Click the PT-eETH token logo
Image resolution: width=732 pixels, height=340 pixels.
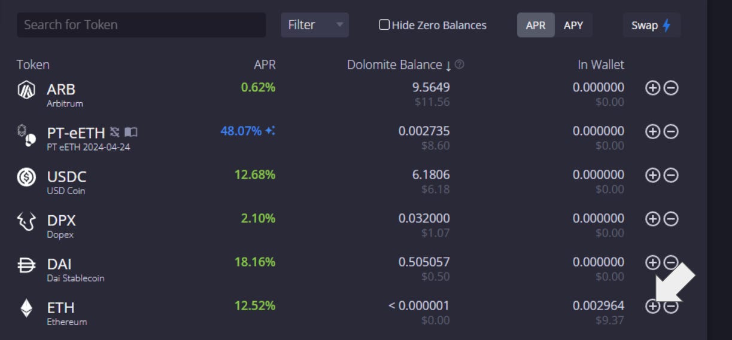click(x=26, y=135)
